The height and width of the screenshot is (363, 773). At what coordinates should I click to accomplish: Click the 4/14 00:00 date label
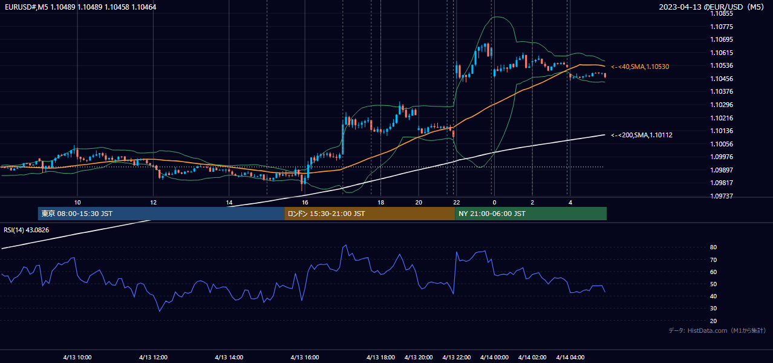(494, 358)
